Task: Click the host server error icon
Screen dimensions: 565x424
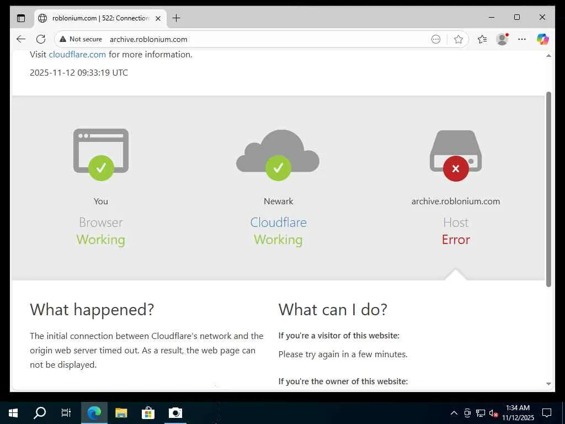Action: tap(456, 155)
